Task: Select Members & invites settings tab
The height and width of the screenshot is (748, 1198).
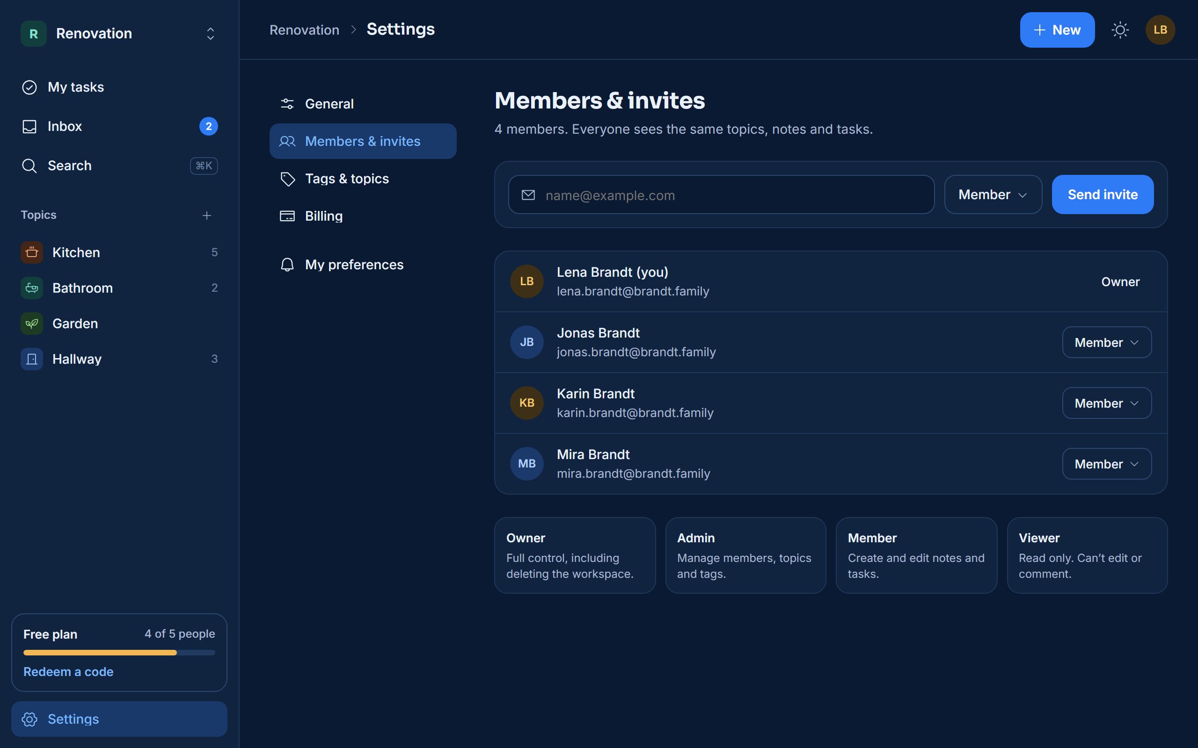Action: pyautogui.click(x=363, y=141)
